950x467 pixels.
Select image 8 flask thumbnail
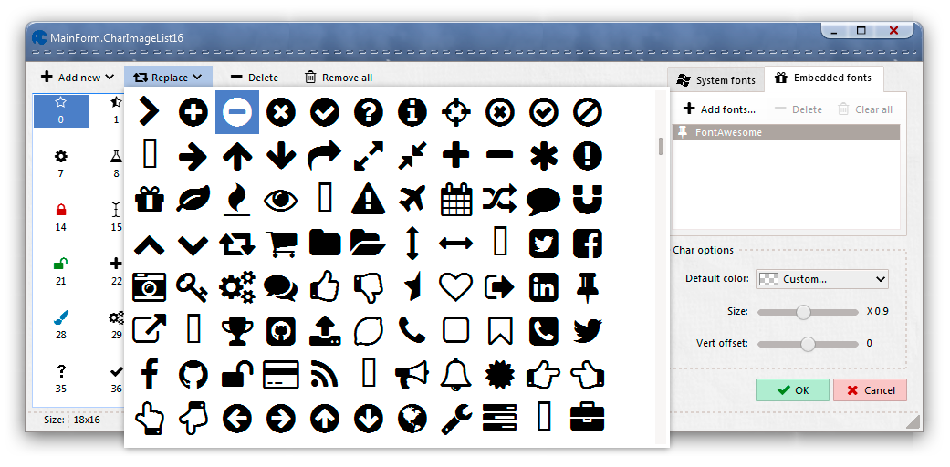tap(116, 163)
